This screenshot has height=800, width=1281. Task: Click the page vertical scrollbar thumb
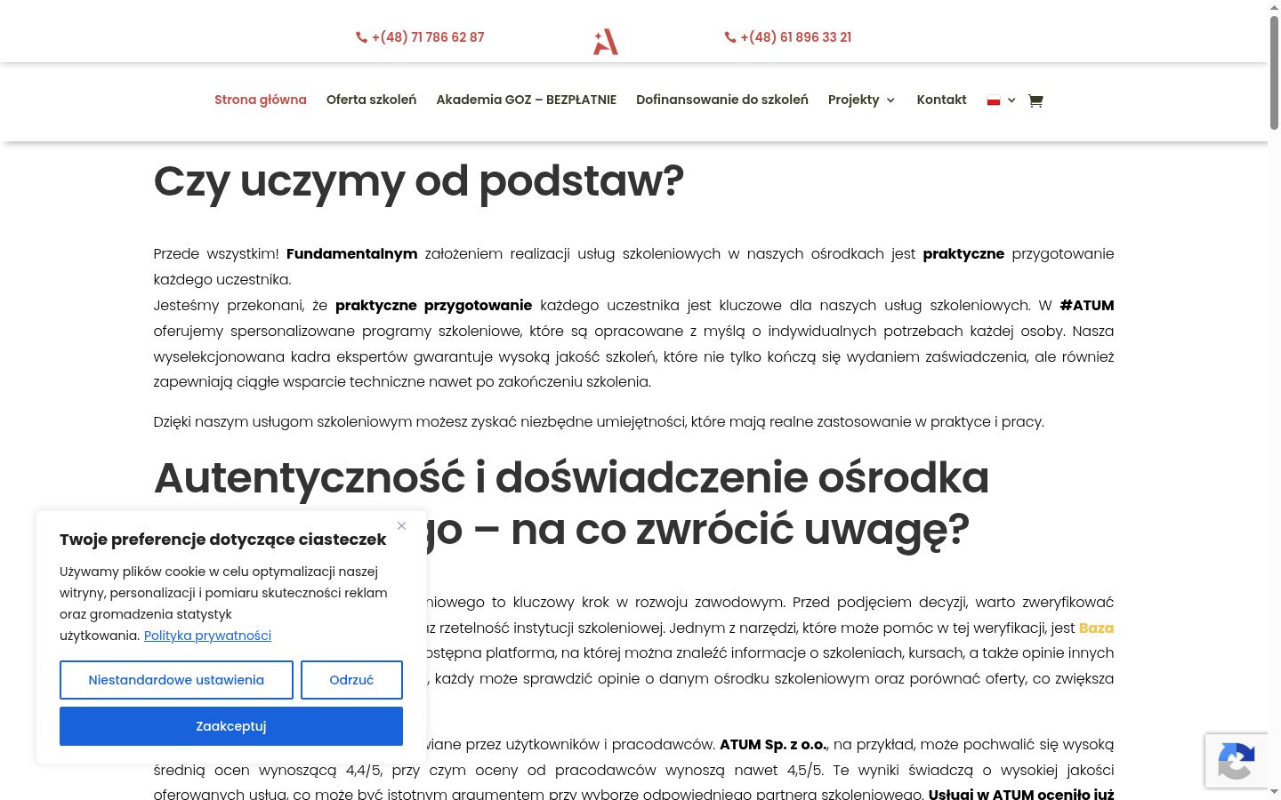point(1274,73)
